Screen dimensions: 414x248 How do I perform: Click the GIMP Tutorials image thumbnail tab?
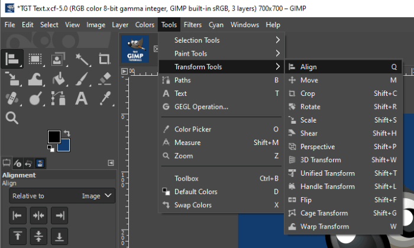[x=135, y=48]
